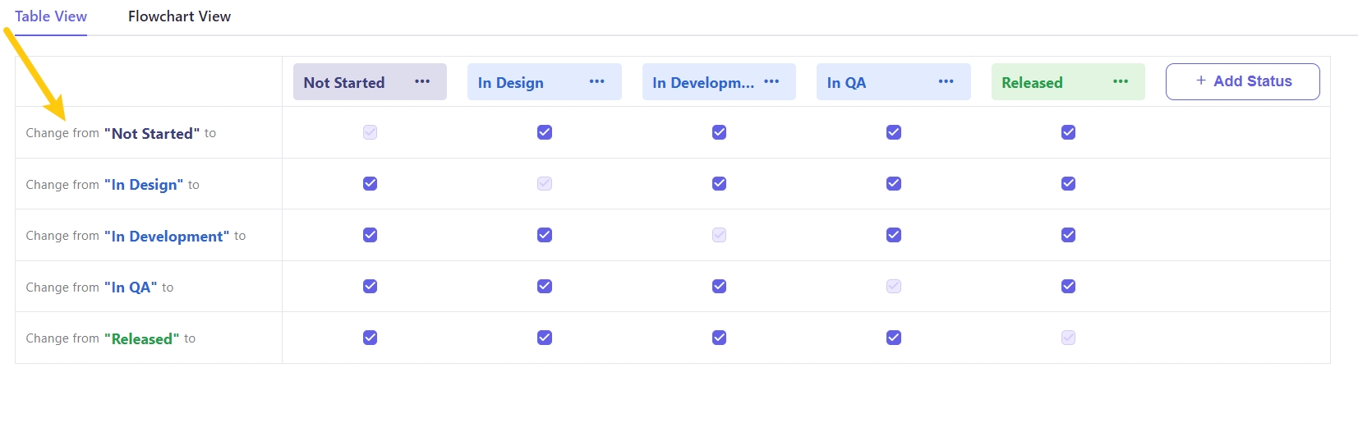
Task: Open the Released status three-dot menu
Action: coord(1121,82)
